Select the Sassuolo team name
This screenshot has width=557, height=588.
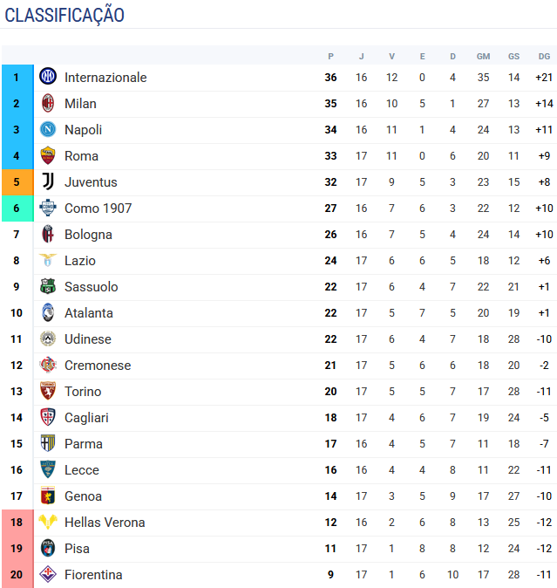point(92,287)
